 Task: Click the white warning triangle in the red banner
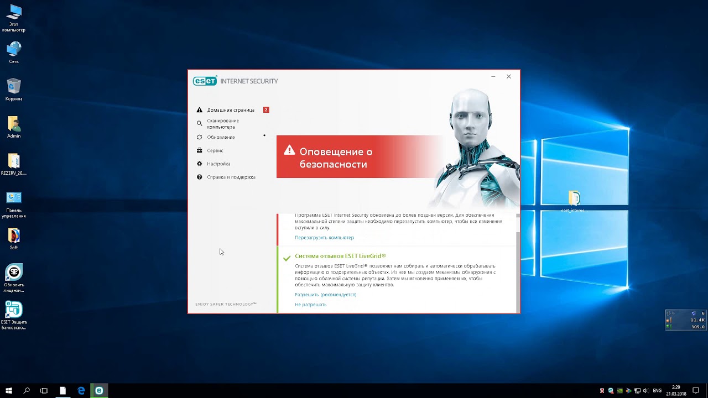(x=289, y=150)
